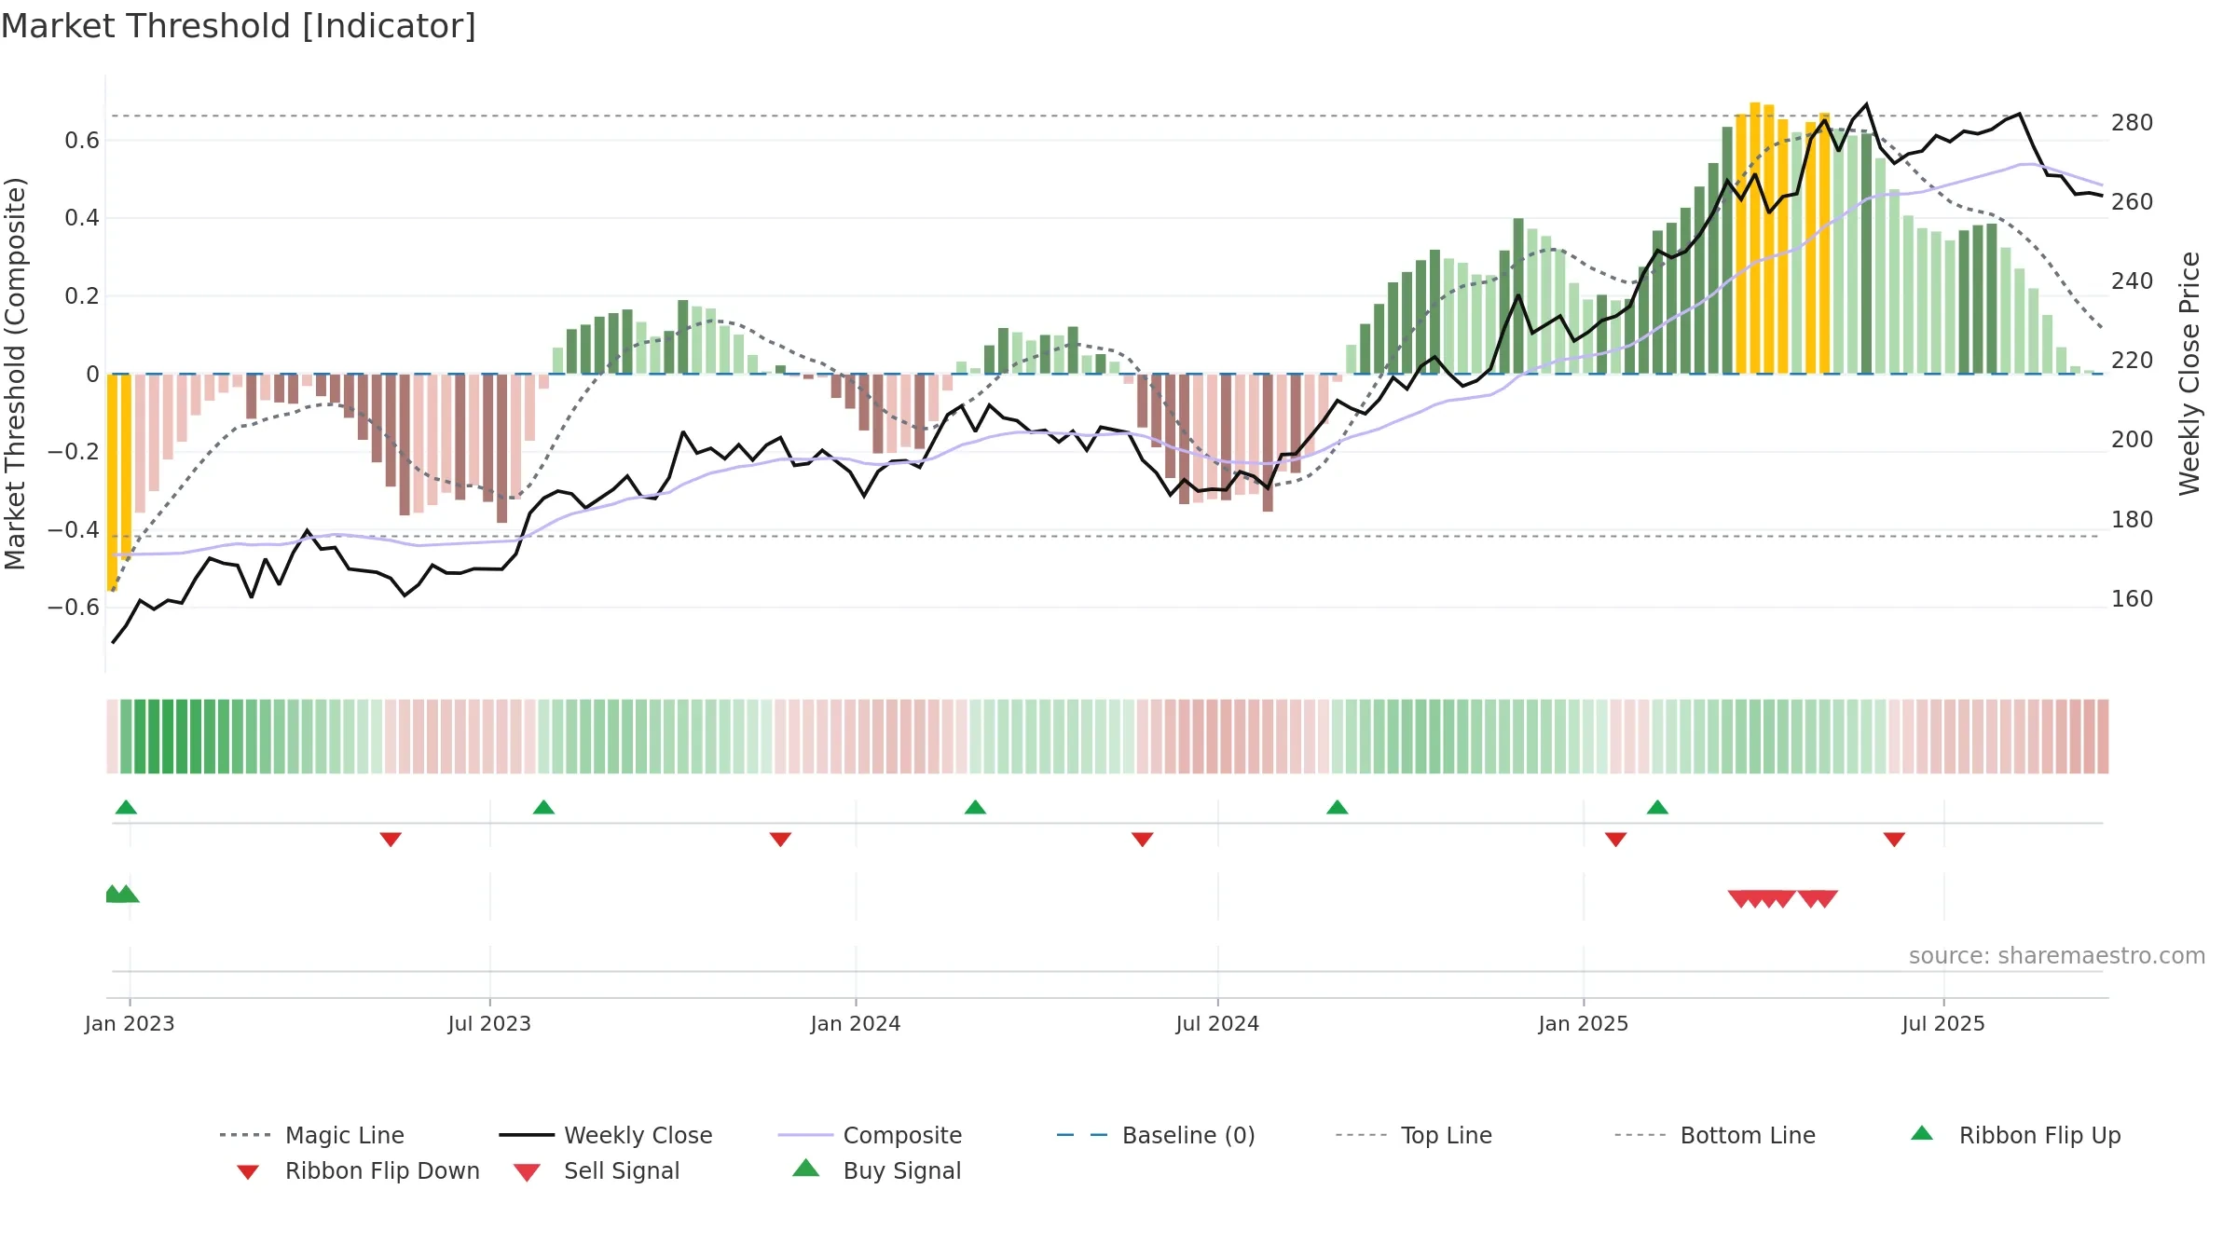This screenshot has width=2237, height=1258.
Task: Click the Market Threshold (Composite) axis title
Action: pyautogui.click(x=15, y=374)
